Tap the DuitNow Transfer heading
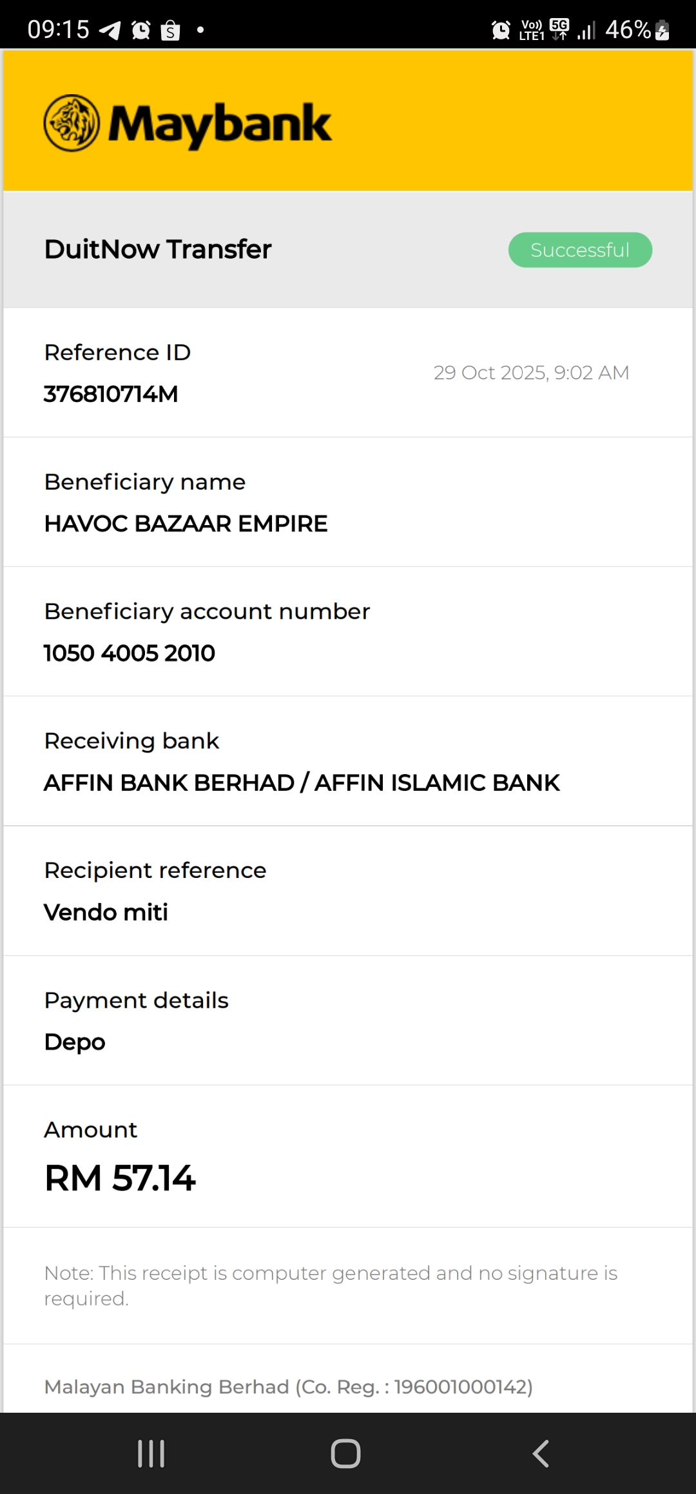This screenshot has height=1494, width=696. (x=158, y=249)
